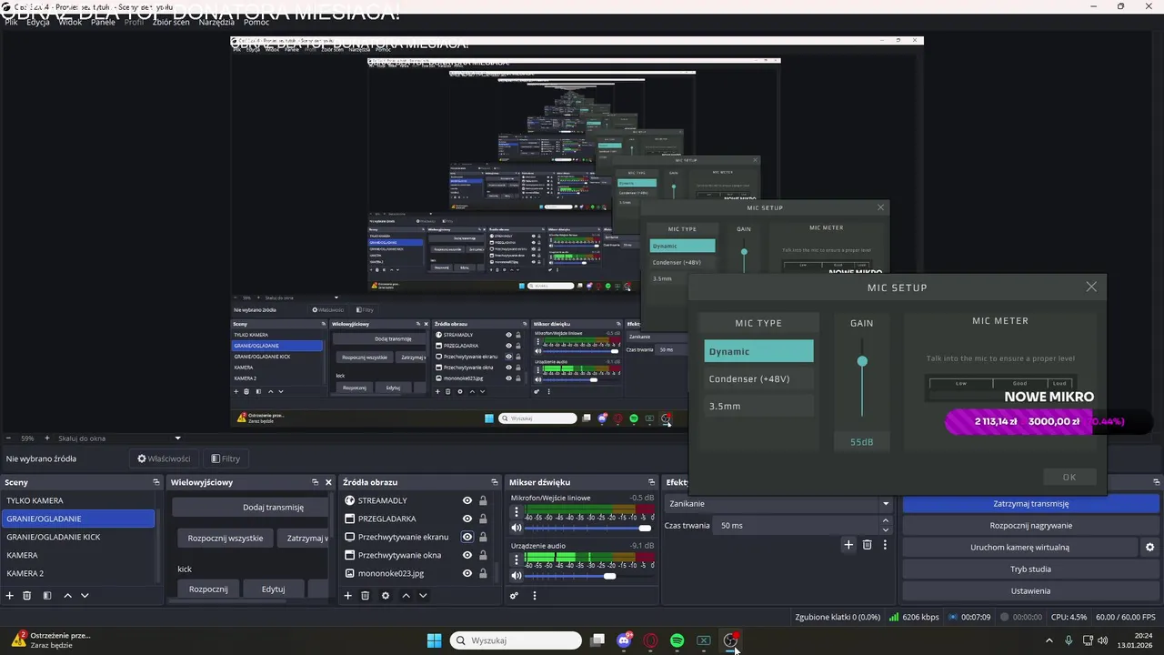Open Mikrofon/Wejście liniowe three-dot options

(517, 511)
